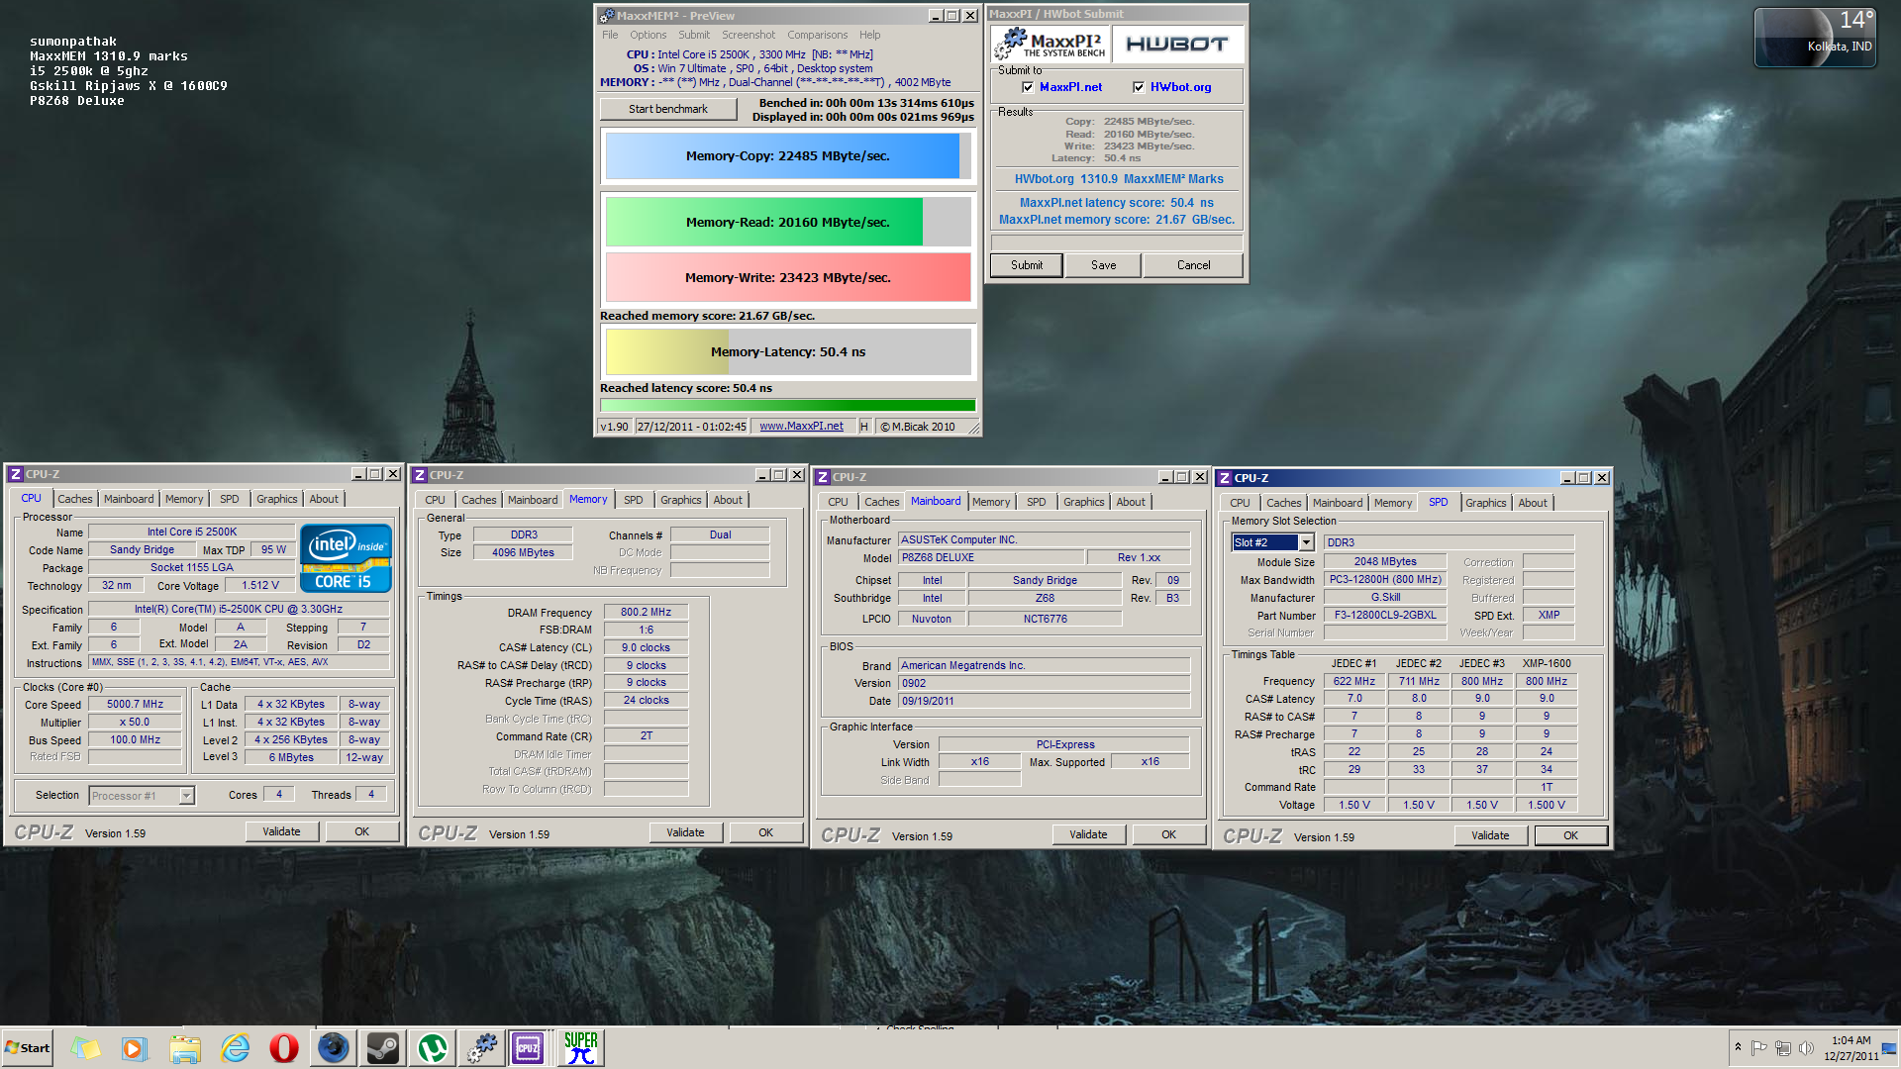
Task: Click Cancel in the HWbot Submit dialog
Action: point(1193,265)
